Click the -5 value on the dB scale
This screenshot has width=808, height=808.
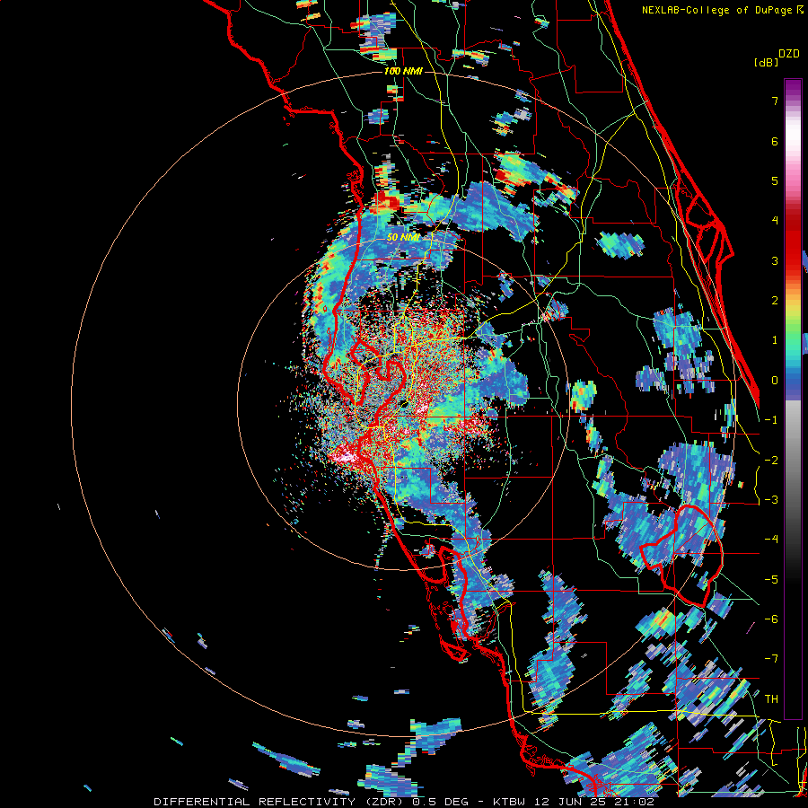pos(771,579)
